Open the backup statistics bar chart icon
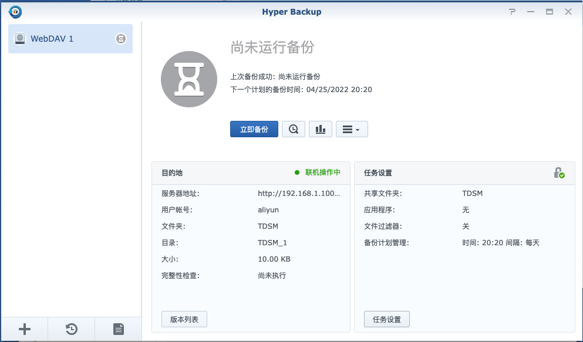The image size is (583, 342). click(x=321, y=129)
